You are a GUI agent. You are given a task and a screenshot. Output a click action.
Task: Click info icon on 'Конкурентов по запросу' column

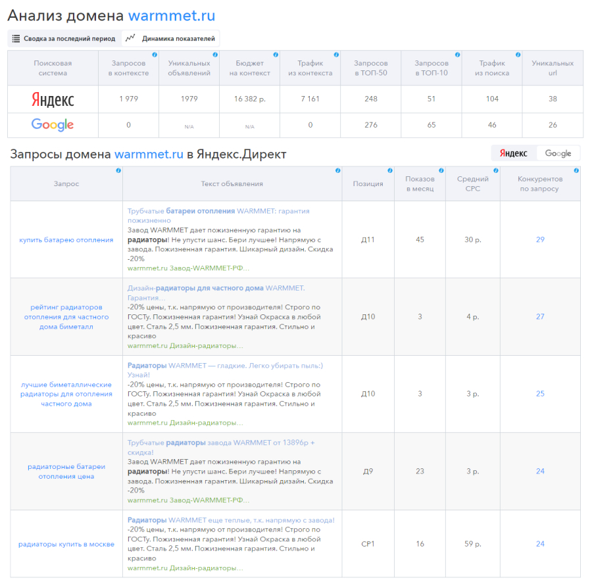[x=576, y=171]
